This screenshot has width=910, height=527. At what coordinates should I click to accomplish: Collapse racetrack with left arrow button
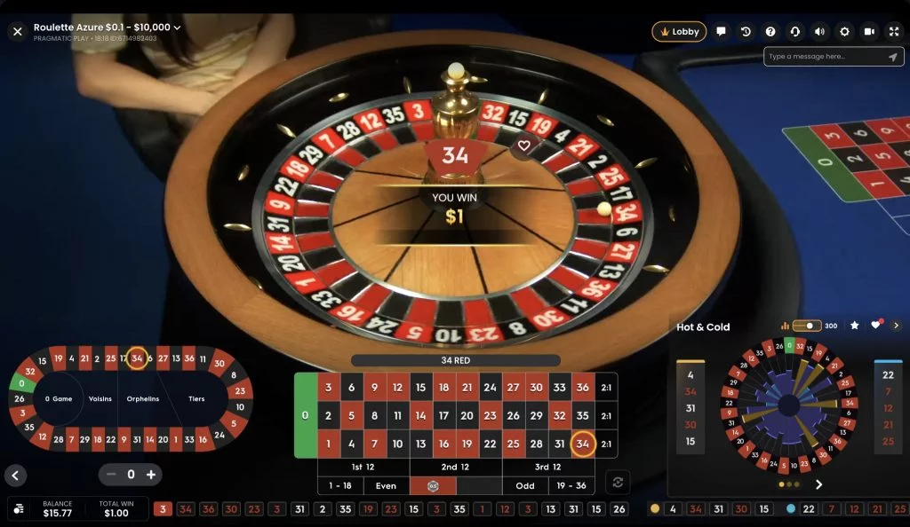(16, 476)
